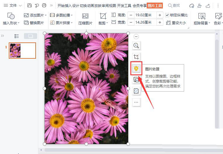Click the undo icon in quick toolbar
Viewport: 223px width, 154px height.
click(x=37, y=6)
